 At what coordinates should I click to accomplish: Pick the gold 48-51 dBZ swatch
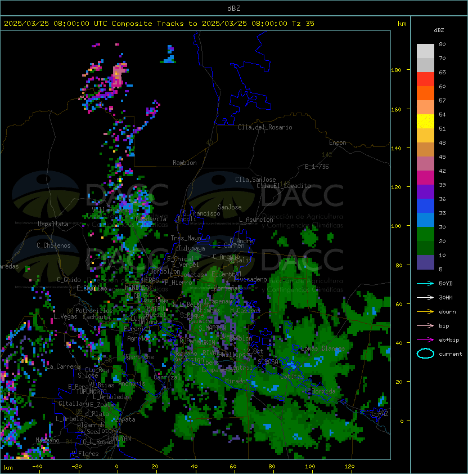(425, 136)
